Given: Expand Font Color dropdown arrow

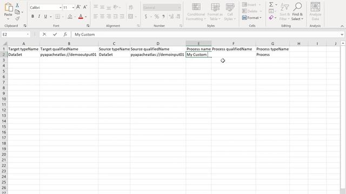Looking at the screenshot, I should 86,17.
